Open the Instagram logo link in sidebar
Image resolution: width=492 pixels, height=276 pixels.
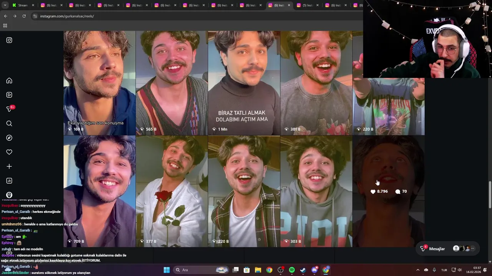[x=9, y=40]
